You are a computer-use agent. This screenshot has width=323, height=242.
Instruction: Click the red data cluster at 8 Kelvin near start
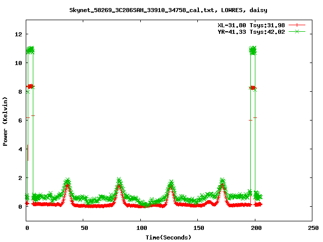[30, 87]
